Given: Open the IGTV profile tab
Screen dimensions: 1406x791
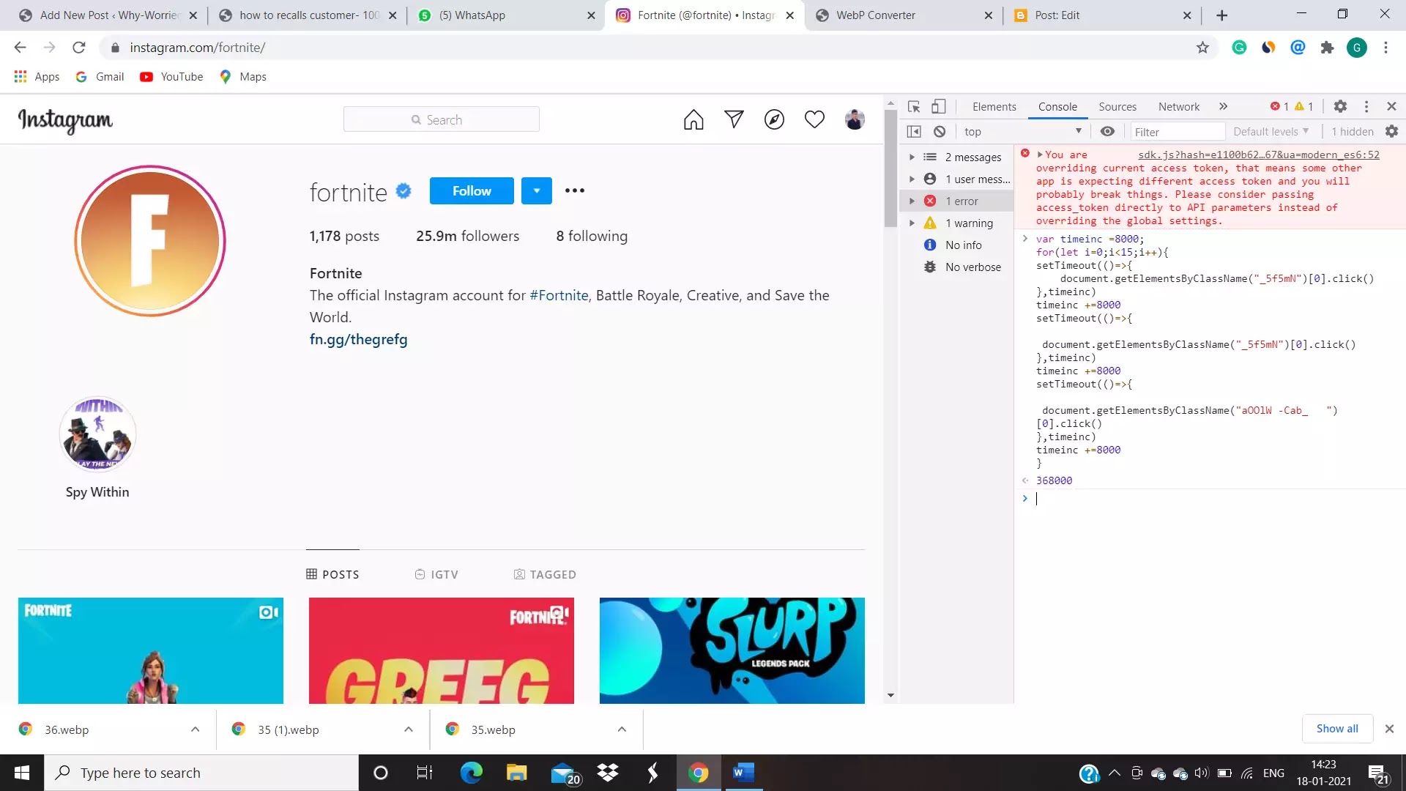Looking at the screenshot, I should pos(436,574).
